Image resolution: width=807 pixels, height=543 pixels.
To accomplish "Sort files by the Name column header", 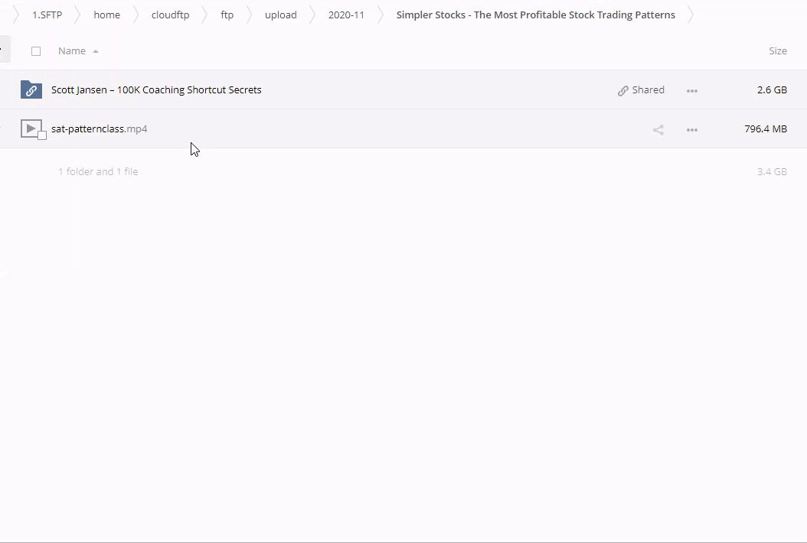I will (72, 51).
